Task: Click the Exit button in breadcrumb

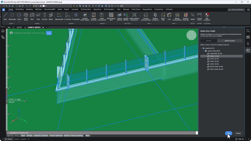Action: [49, 33]
